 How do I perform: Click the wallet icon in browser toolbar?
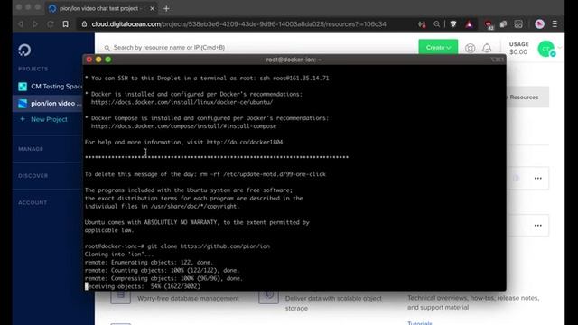[x=518, y=24]
